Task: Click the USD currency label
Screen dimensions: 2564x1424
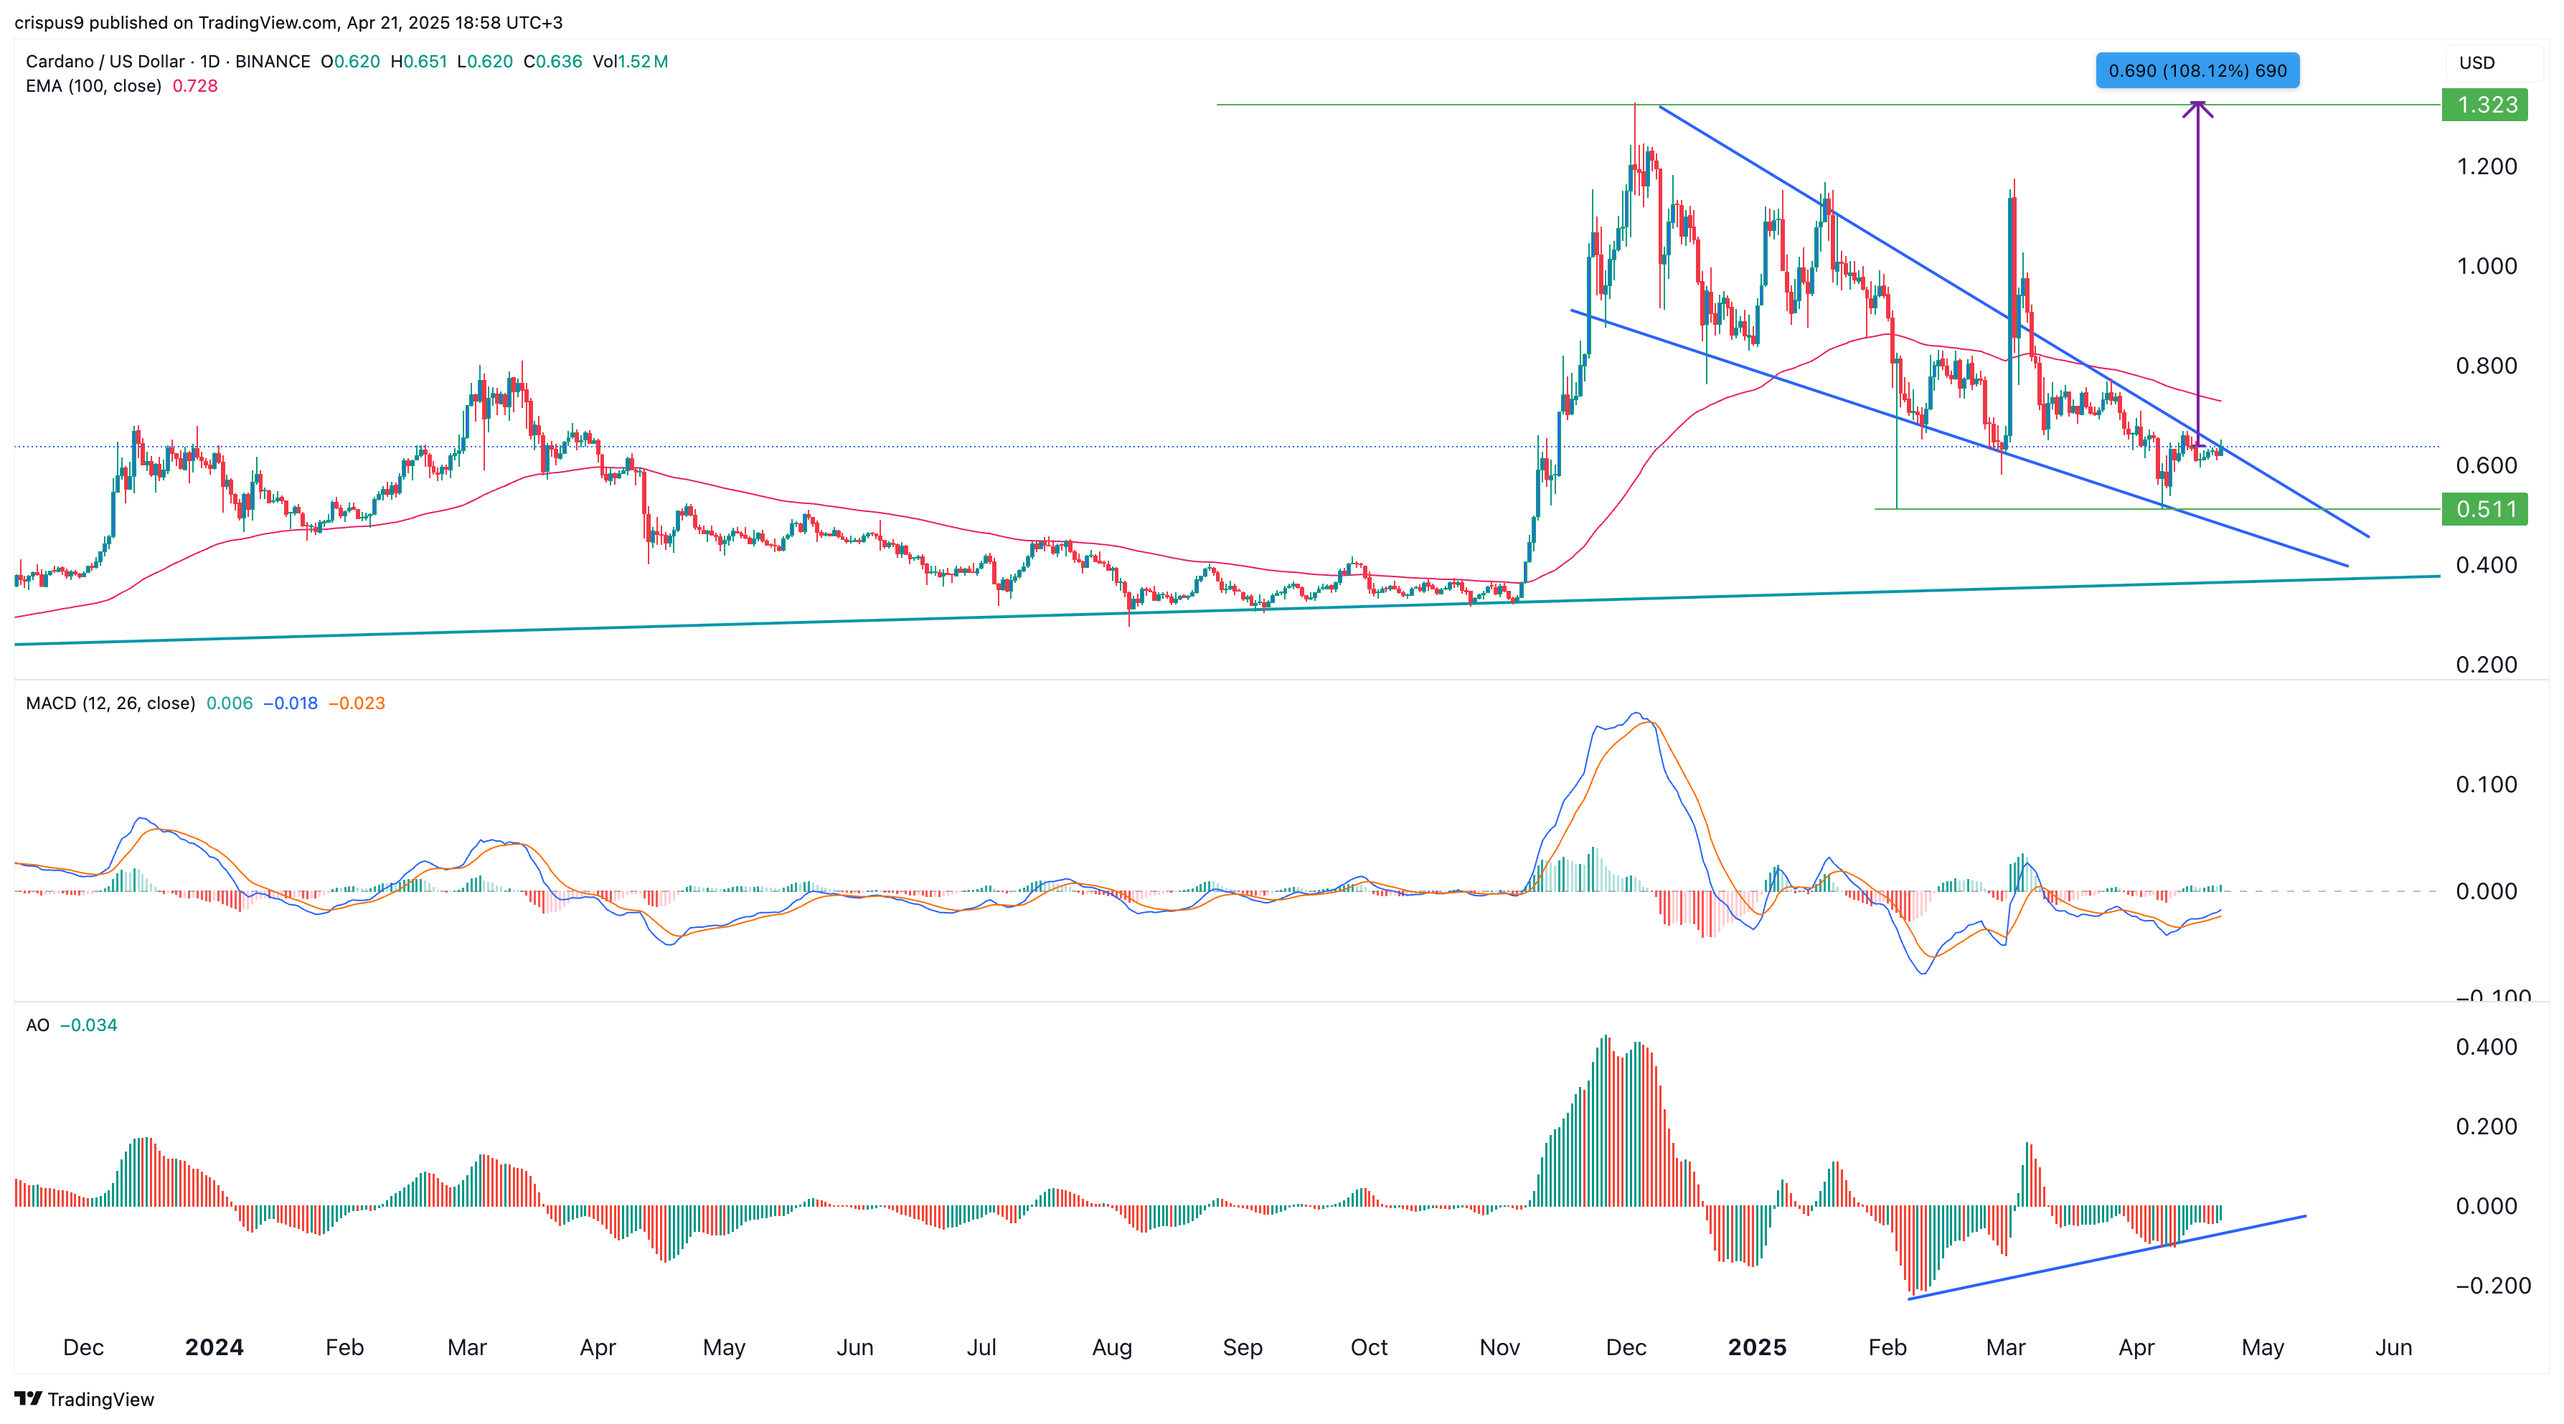Action: tap(2476, 62)
